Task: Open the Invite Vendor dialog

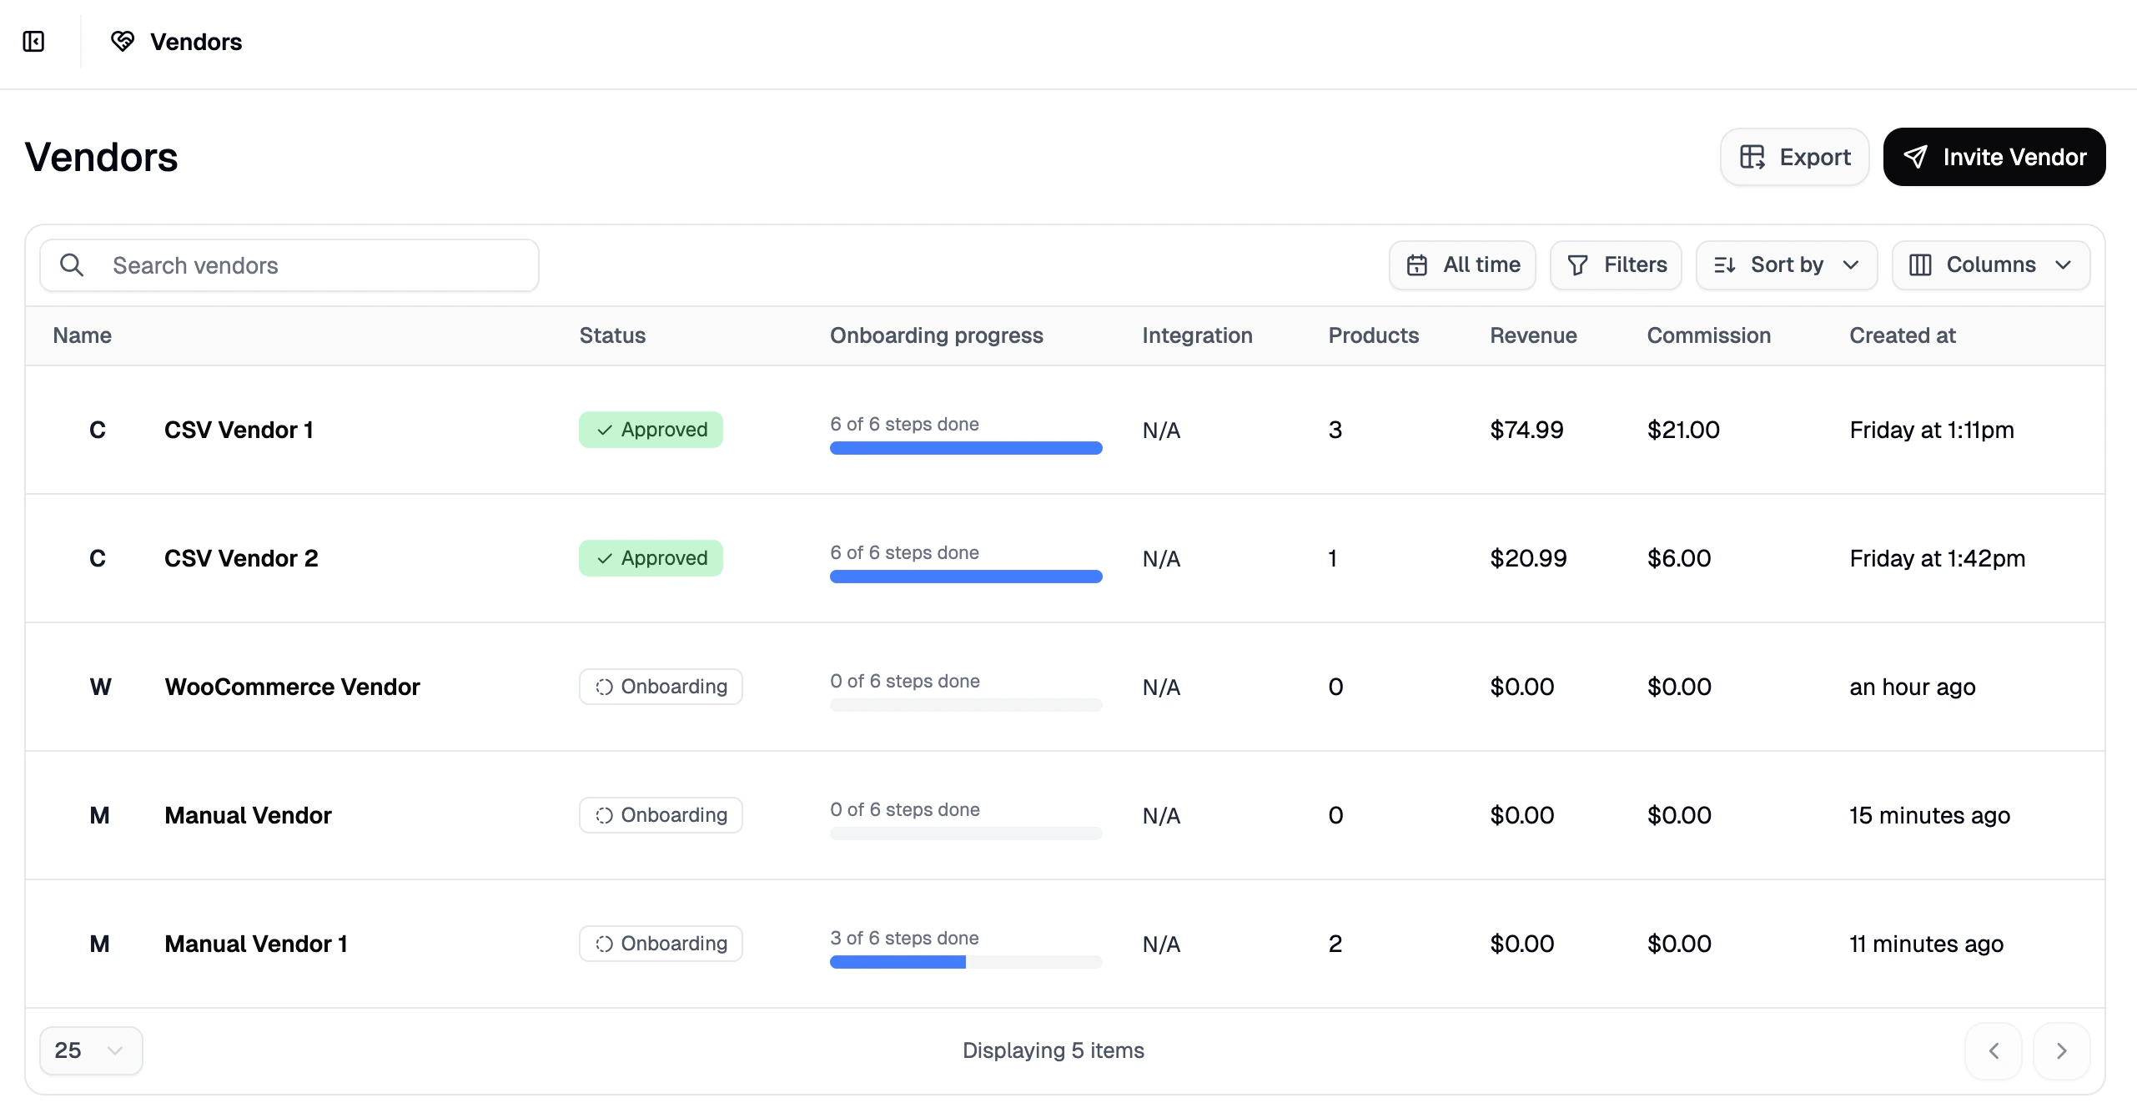Action: [x=1994, y=157]
